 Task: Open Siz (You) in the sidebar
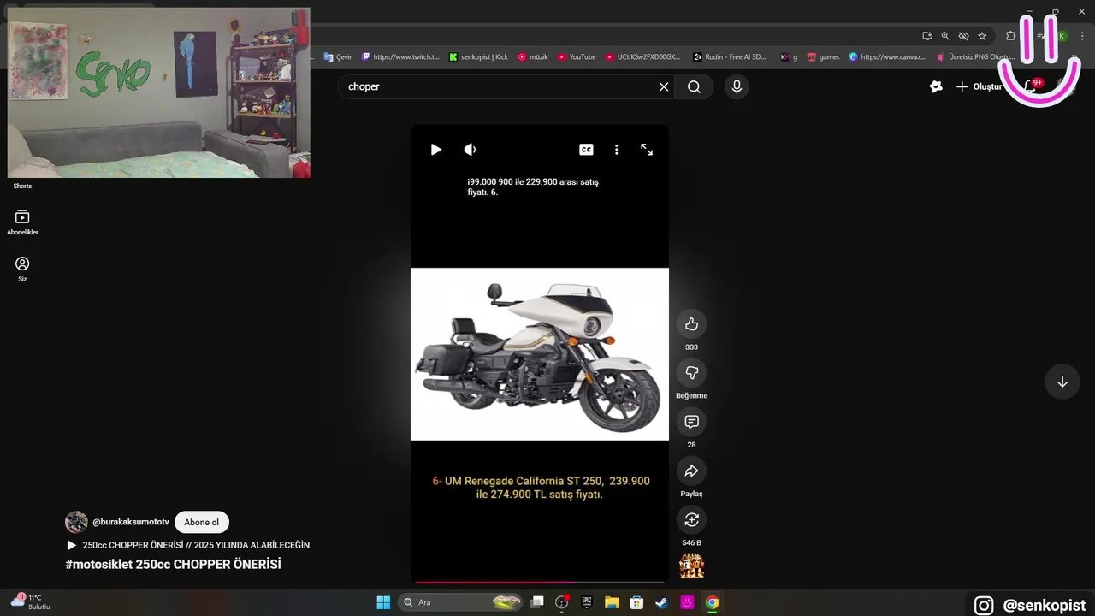[x=22, y=269]
